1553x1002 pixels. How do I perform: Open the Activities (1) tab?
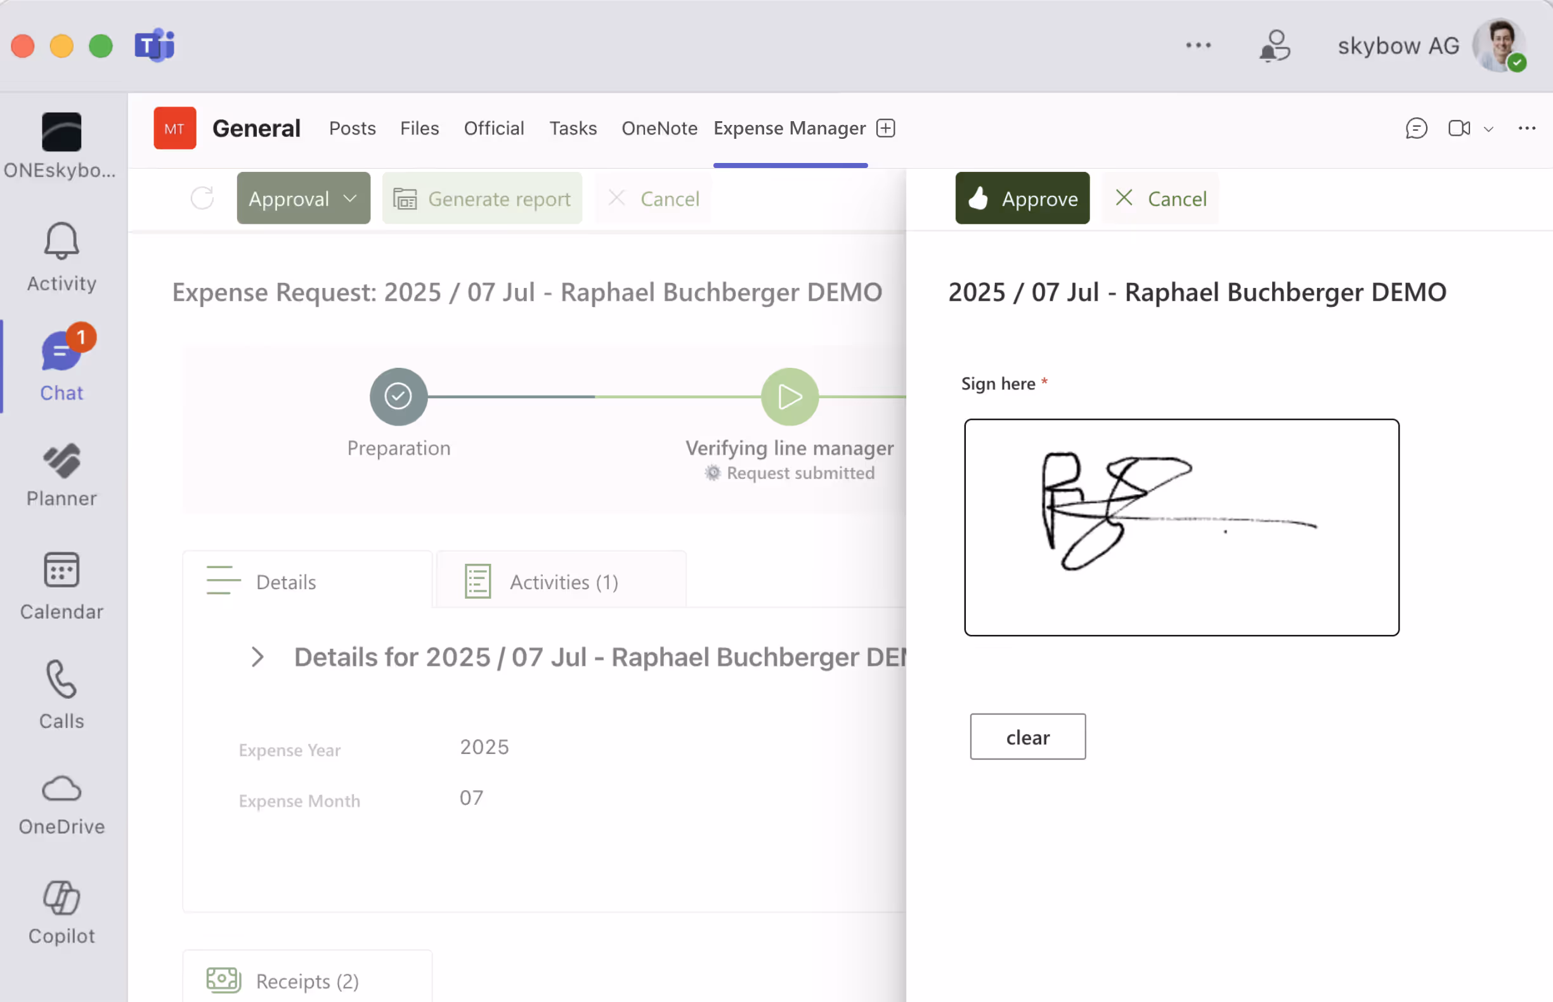point(561,581)
